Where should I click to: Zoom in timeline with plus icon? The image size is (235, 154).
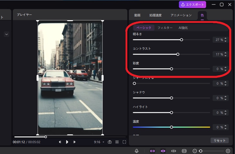(228, 151)
